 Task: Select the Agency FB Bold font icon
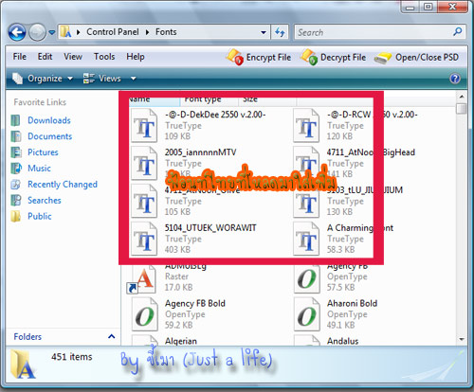tap(144, 314)
